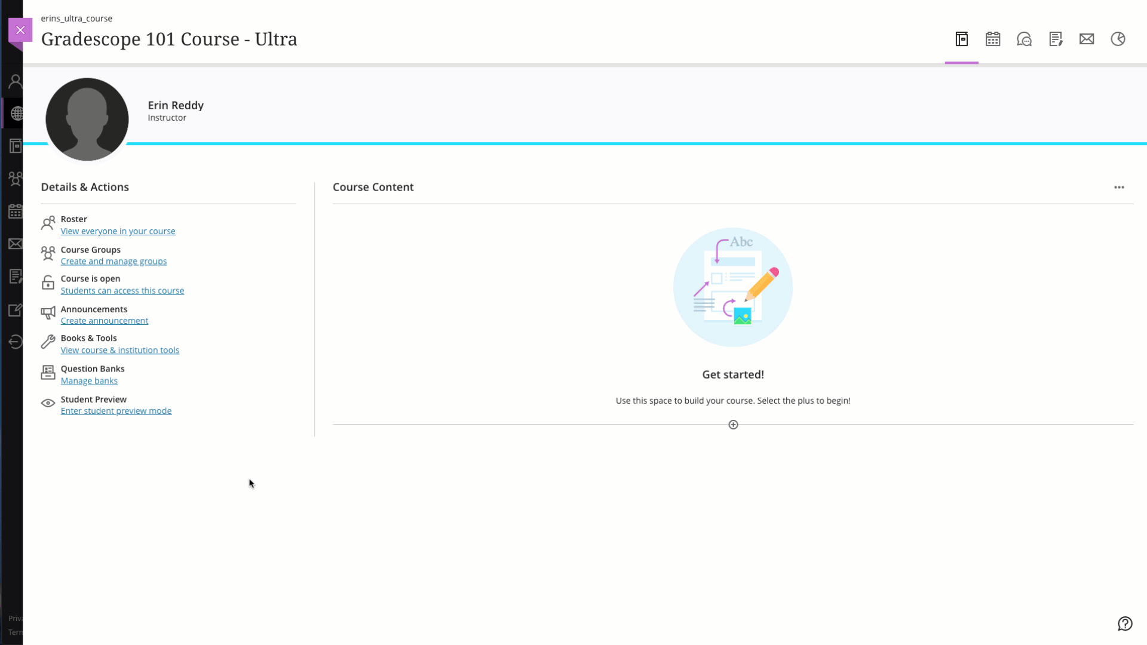Open the course Calendar icon in the header
Screen dimensions: 1147x645
tap(993, 39)
